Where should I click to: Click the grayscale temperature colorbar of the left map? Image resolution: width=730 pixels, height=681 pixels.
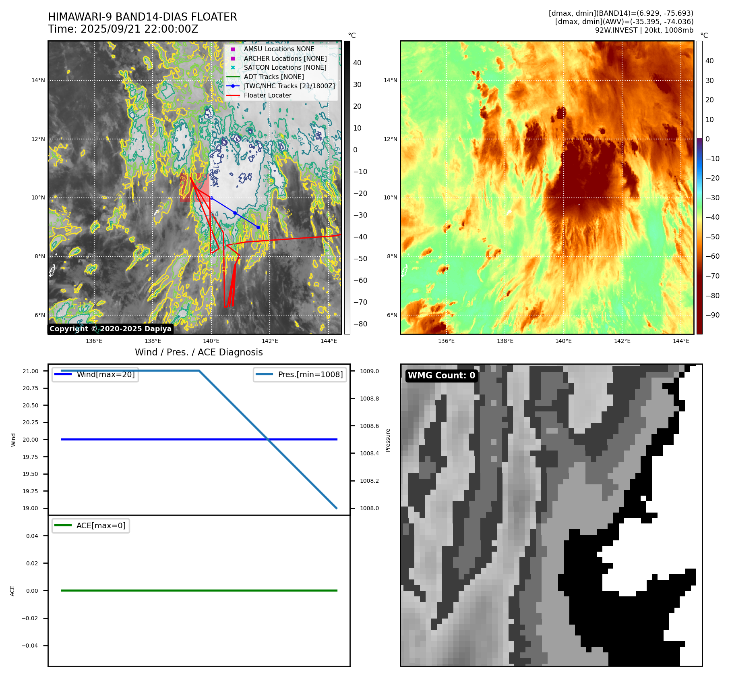pyautogui.click(x=347, y=187)
